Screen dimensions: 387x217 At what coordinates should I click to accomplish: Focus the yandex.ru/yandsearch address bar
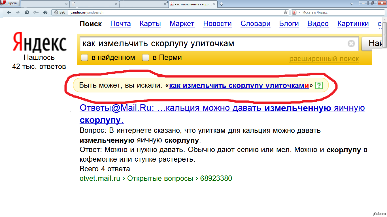click(176, 12)
